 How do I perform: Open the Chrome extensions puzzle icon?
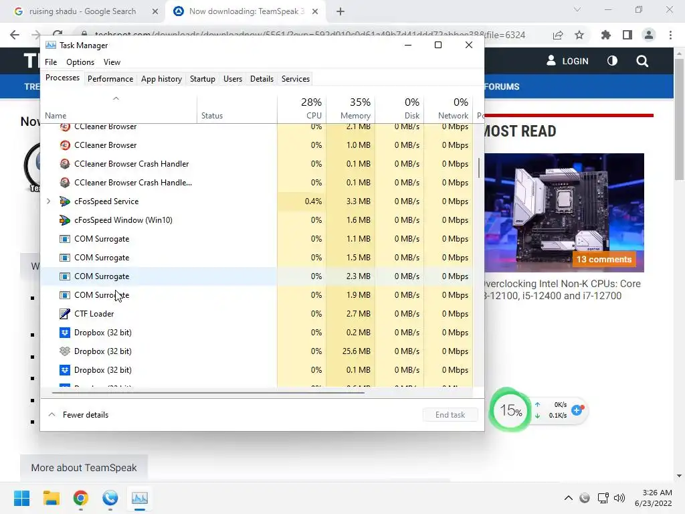(605, 35)
